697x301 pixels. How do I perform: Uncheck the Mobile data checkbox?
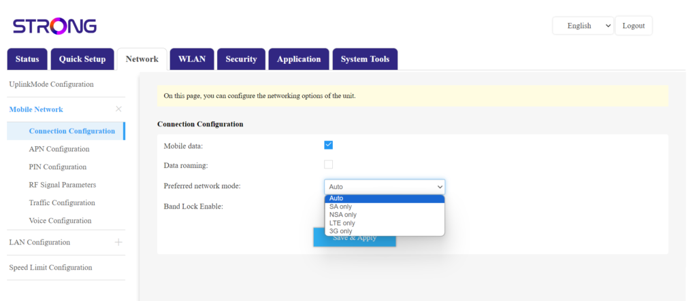pos(329,145)
